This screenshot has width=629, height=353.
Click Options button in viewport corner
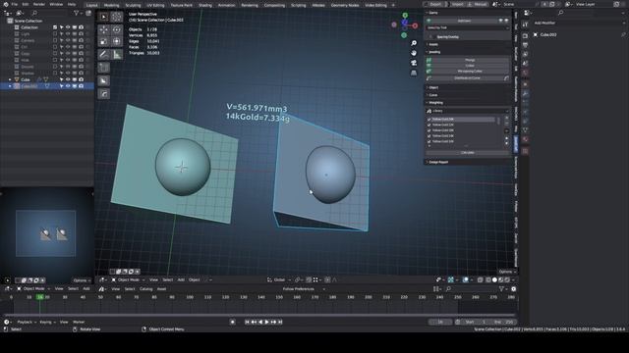[506, 272]
